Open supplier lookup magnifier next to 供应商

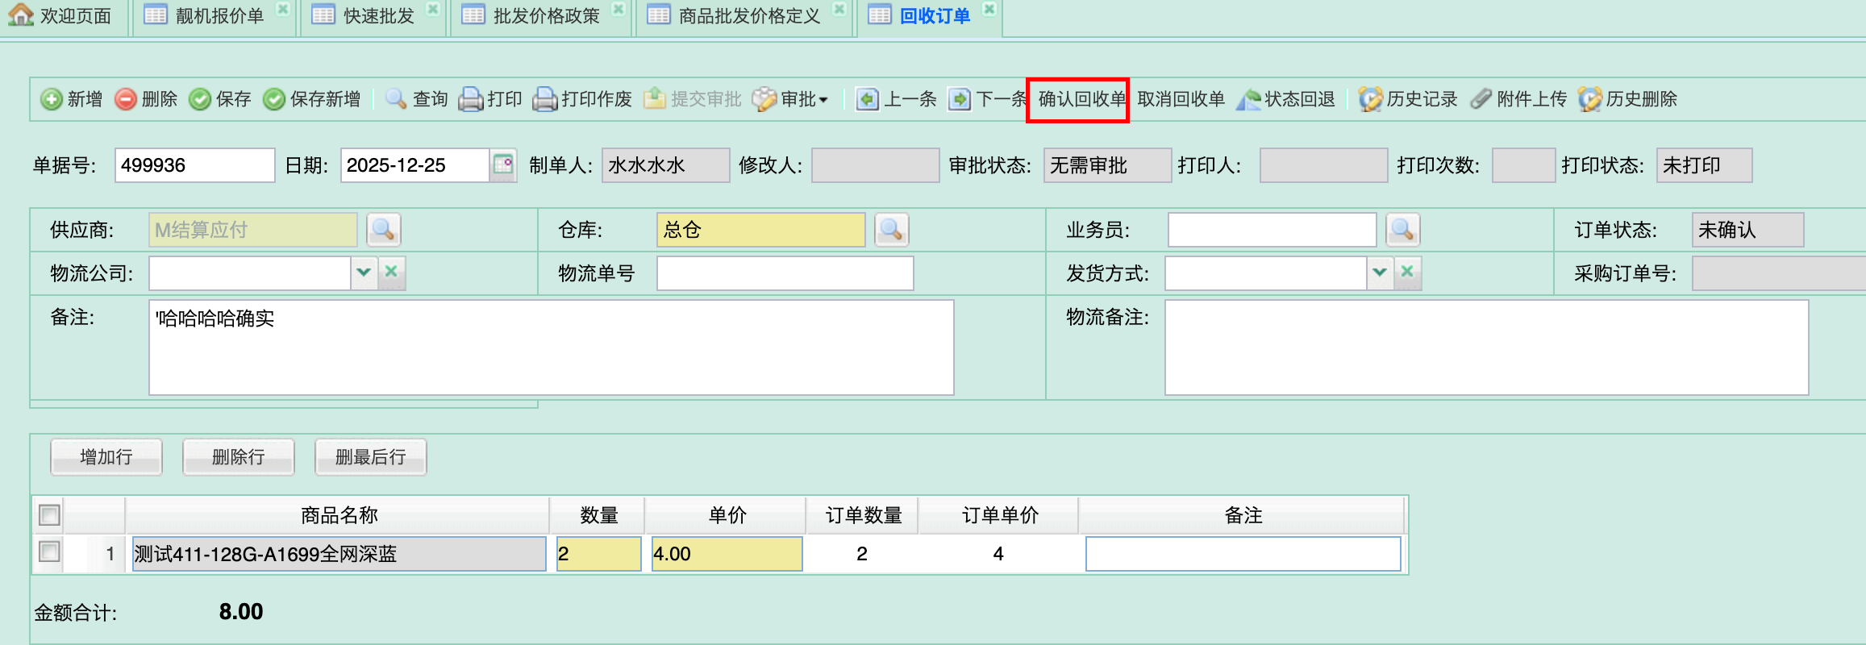[x=383, y=230]
